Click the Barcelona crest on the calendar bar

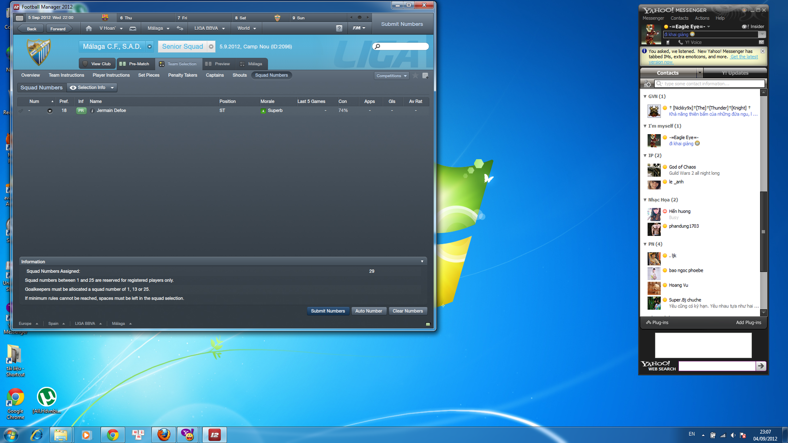[x=105, y=18]
